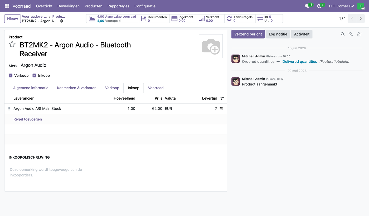Open the Configuratie menu
Viewport: 369px width, 216px height.
point(145,6)
